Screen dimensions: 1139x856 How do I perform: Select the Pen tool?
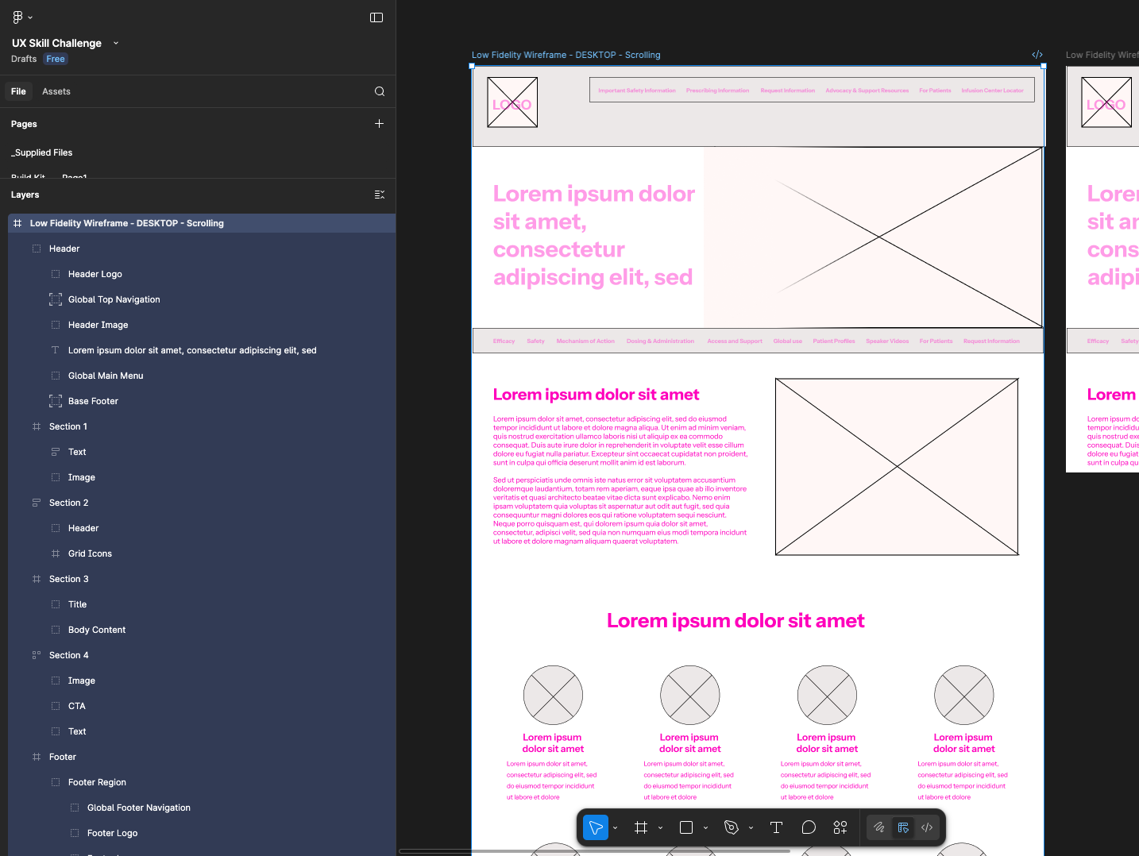point(731,827)
